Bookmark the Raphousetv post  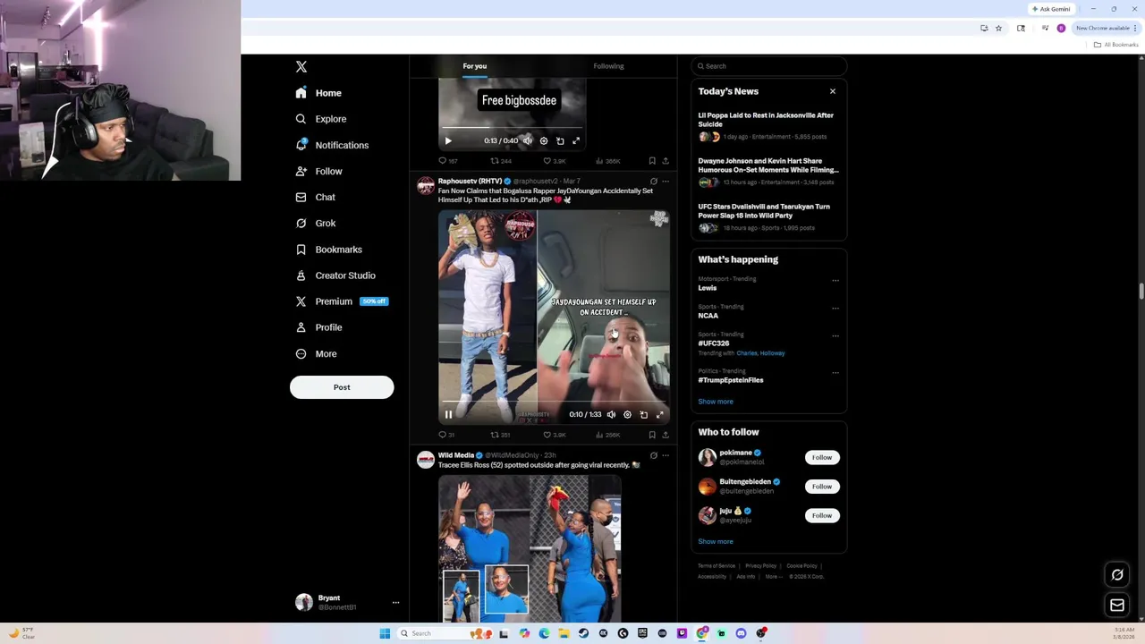(652, 435)
